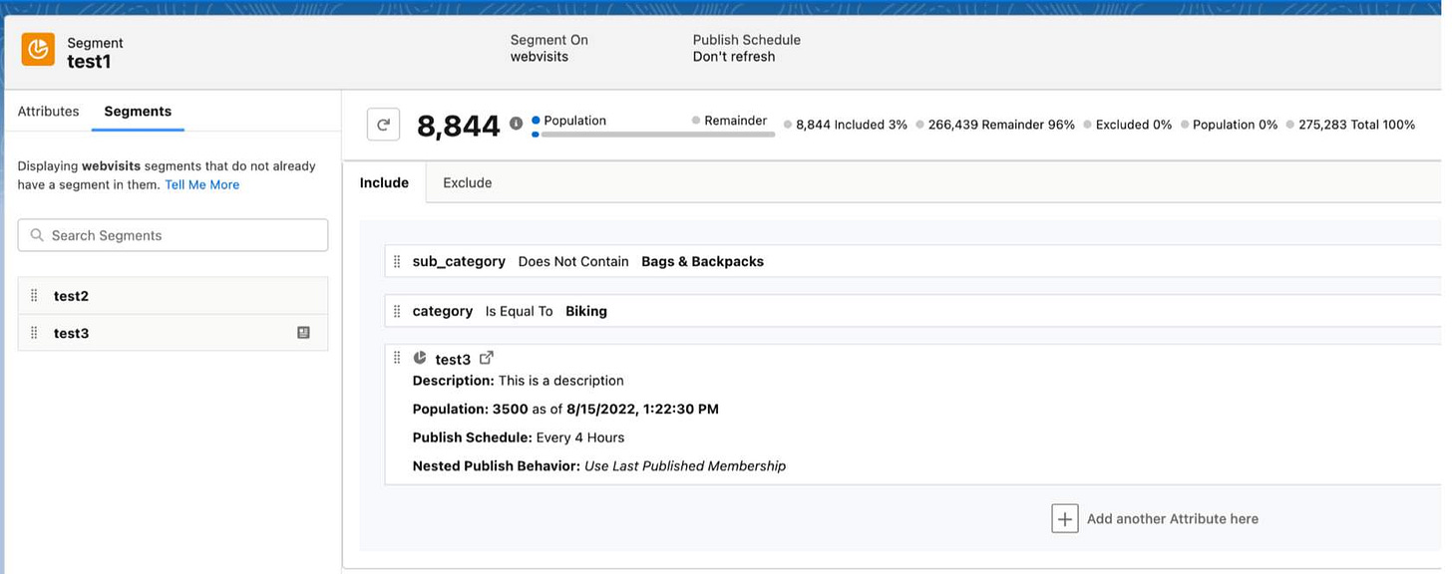
Task: Click the search magnifier in Search Segments
Action: coord(37,235)
